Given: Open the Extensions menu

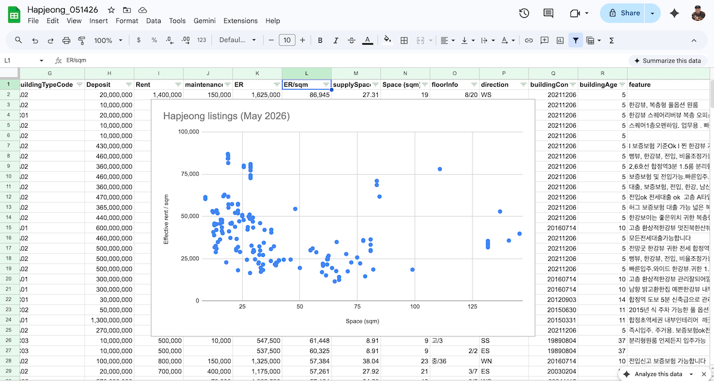Looking at the screenshot, I should coord(240,21).
